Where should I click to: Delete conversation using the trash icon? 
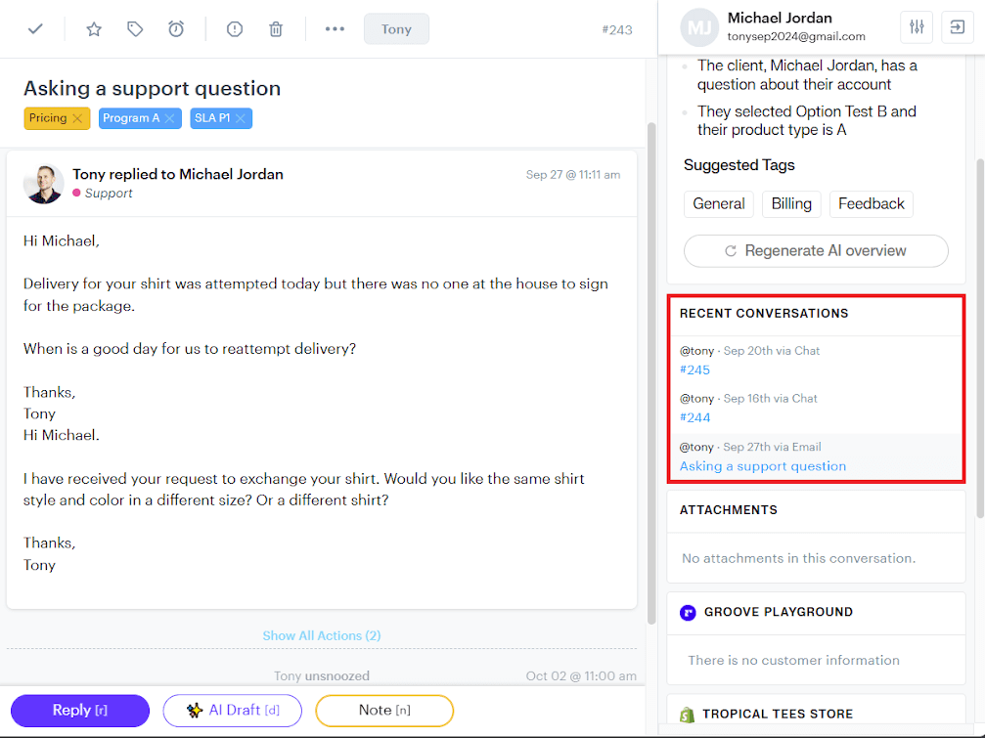point(276,29)
